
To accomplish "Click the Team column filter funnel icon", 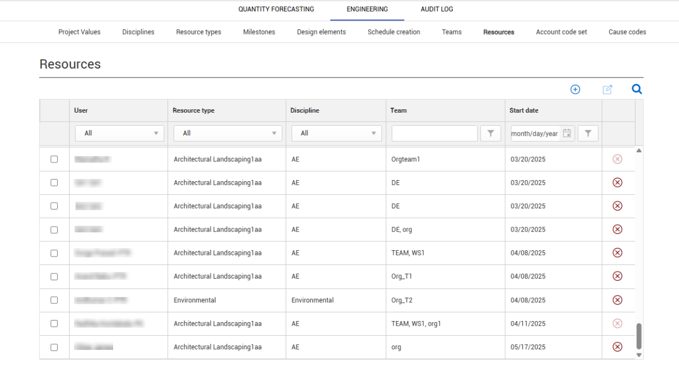I will (491, 134).
